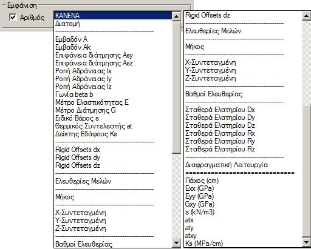311x249 pixels.
Task: Click left list scroll-down arrow
Action: 176,243
